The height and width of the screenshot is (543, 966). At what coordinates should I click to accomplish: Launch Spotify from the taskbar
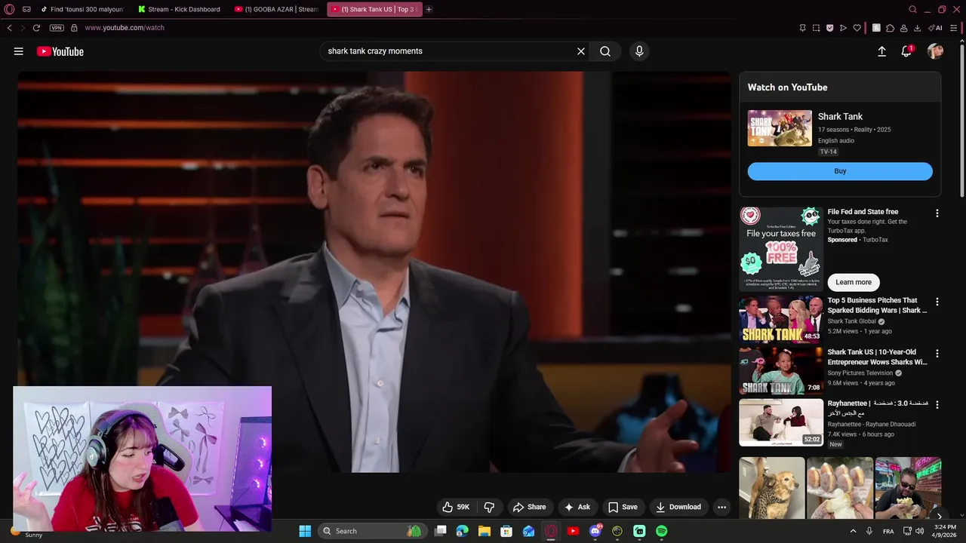(661, 531)
